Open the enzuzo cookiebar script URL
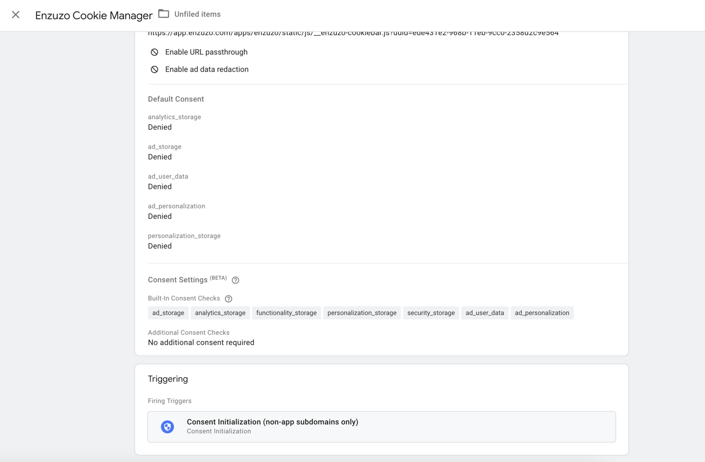 point(354,32)
